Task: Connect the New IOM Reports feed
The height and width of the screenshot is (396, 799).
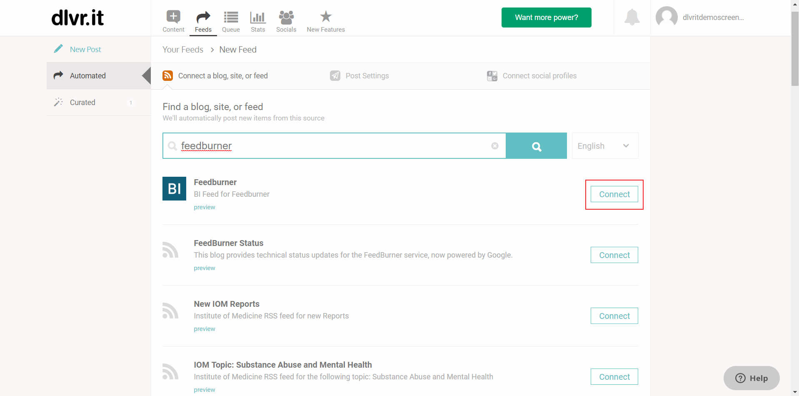Action: tap(614, 316)
